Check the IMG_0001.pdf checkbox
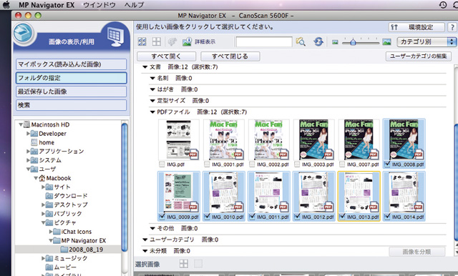458x276 pixels. coord(207,164)
